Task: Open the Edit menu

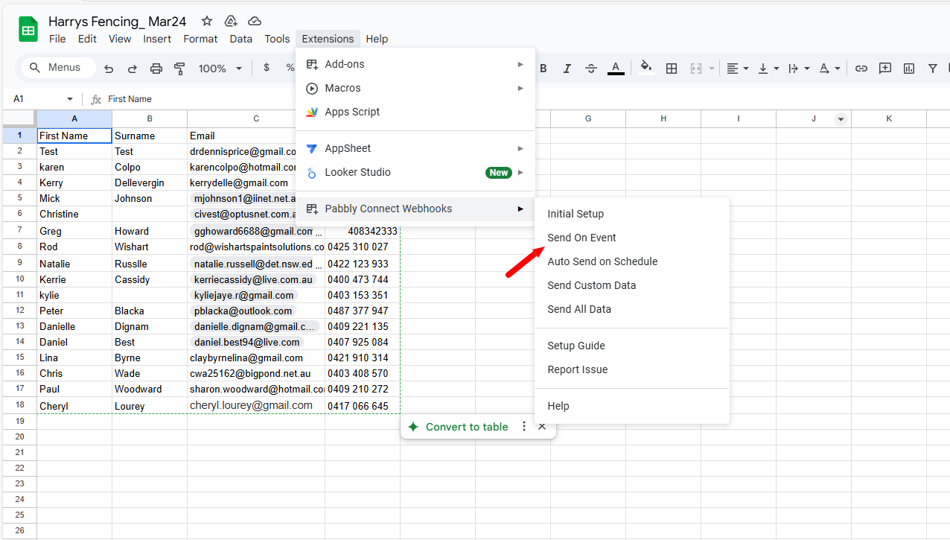Action: tap(87, 39)
